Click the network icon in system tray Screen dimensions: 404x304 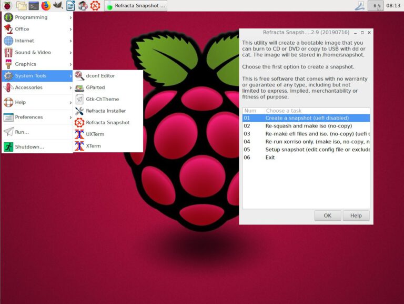pos(360,5)
